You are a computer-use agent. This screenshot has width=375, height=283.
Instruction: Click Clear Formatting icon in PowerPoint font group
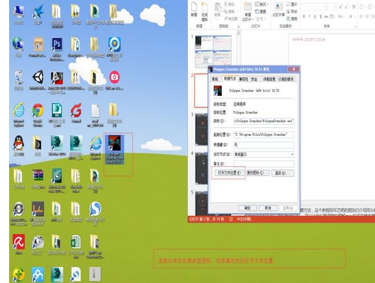pyautogui.click(x=354, y=7)
